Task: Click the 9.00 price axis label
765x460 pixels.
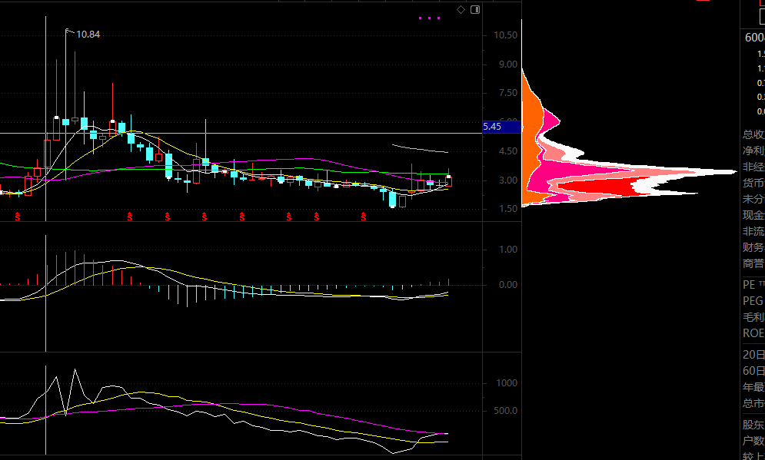Action: point(508,65)
